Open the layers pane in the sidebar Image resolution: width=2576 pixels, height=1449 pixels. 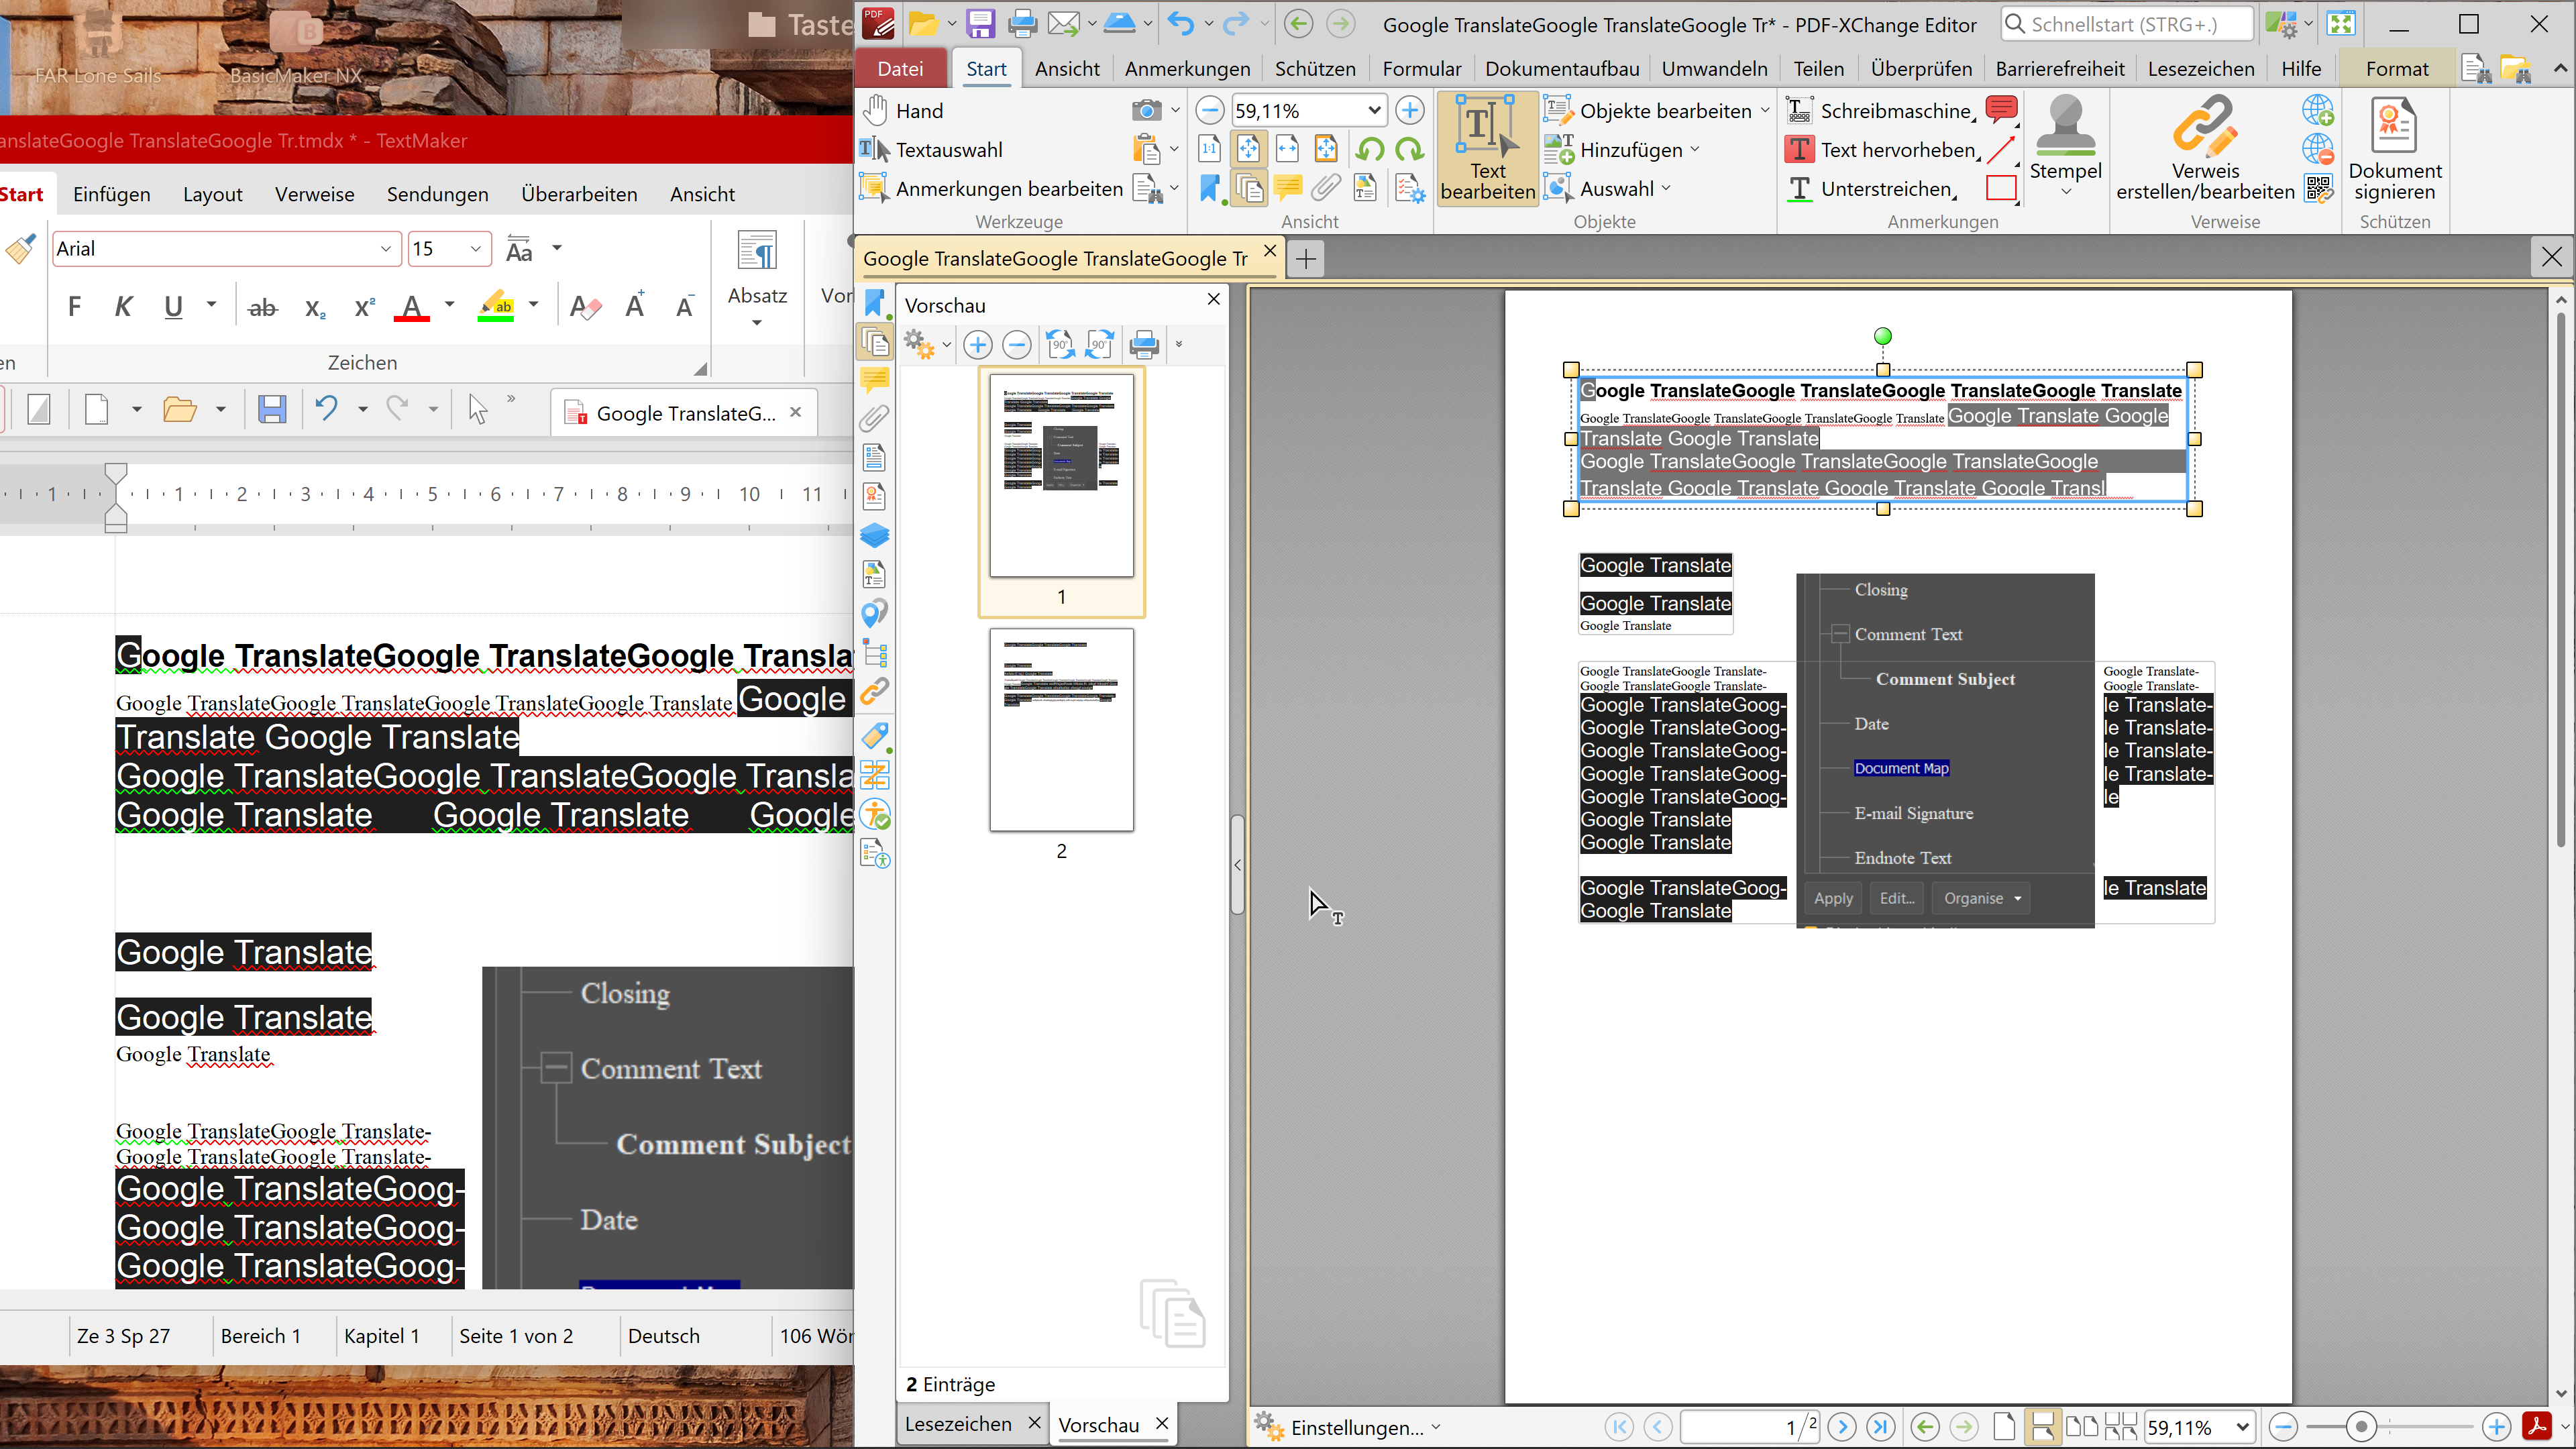coord(874,536)
